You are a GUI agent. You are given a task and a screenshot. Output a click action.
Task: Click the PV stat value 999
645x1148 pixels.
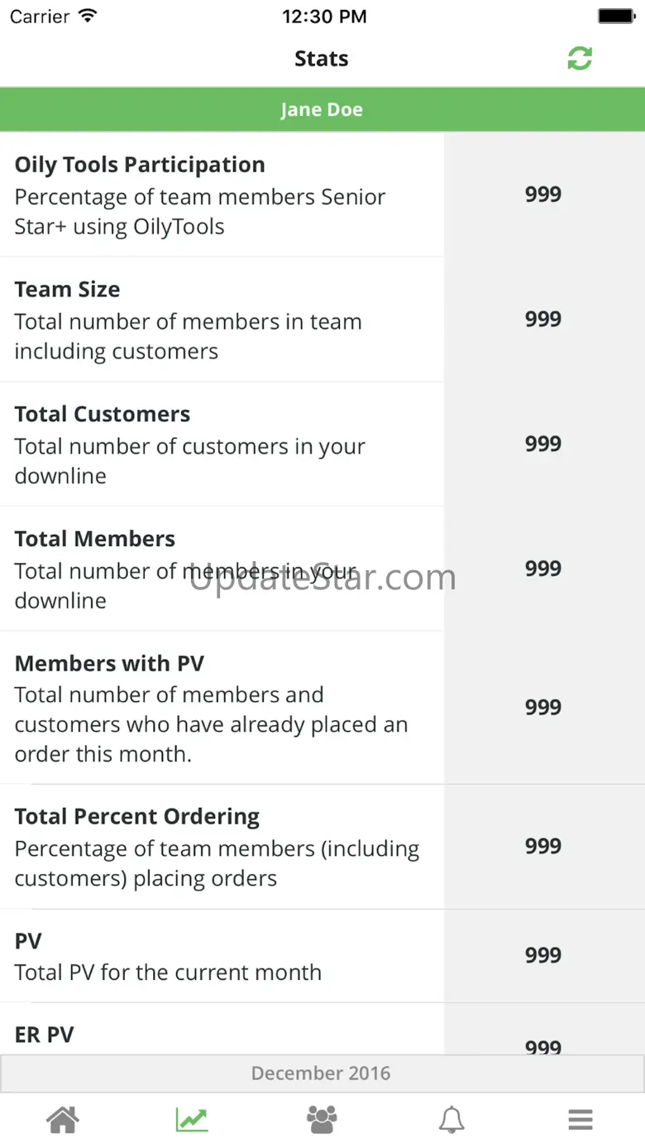click(543, 955)
